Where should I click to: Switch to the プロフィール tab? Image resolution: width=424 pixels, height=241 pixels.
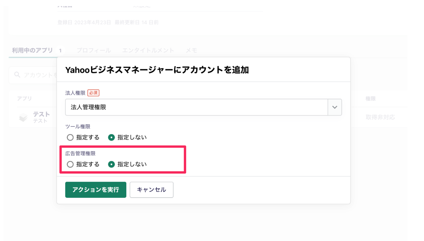click(x=94, y=50)
